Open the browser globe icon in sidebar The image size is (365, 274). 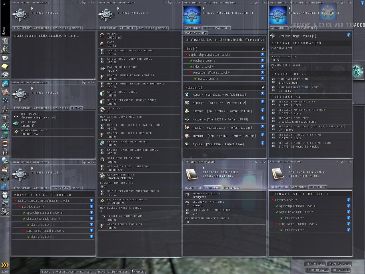coord(5,160)
